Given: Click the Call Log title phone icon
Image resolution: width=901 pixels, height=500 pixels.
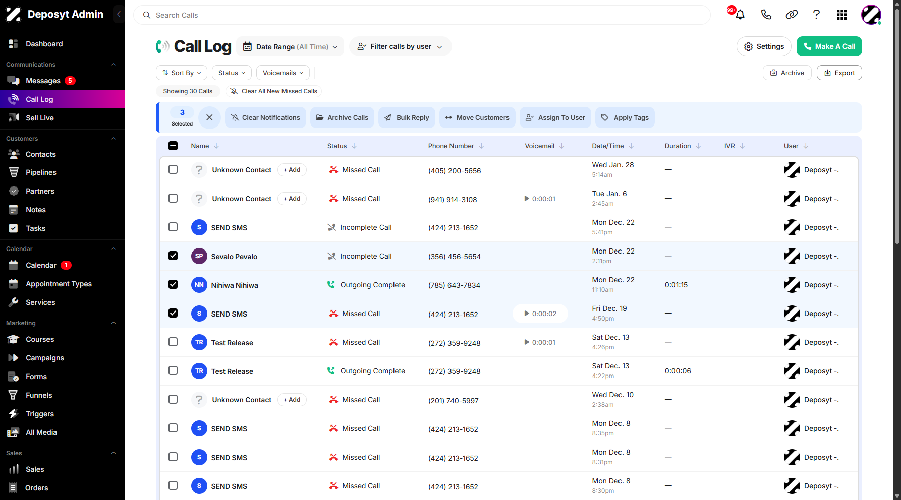Looking at the screenshot, I should [x=162, y=46].
